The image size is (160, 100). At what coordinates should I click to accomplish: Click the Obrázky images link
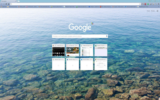coord(153,11)
